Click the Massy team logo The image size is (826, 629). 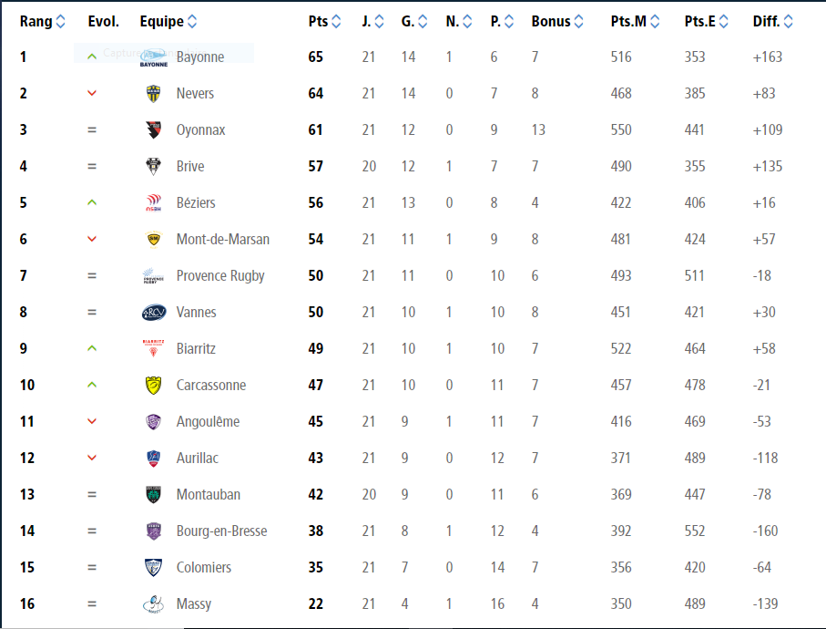coord(153,604)
